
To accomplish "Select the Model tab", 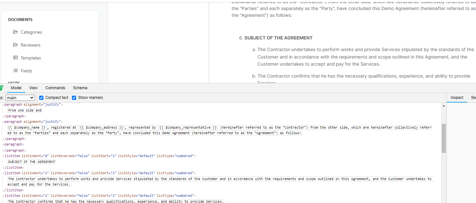I will point(16,88).
